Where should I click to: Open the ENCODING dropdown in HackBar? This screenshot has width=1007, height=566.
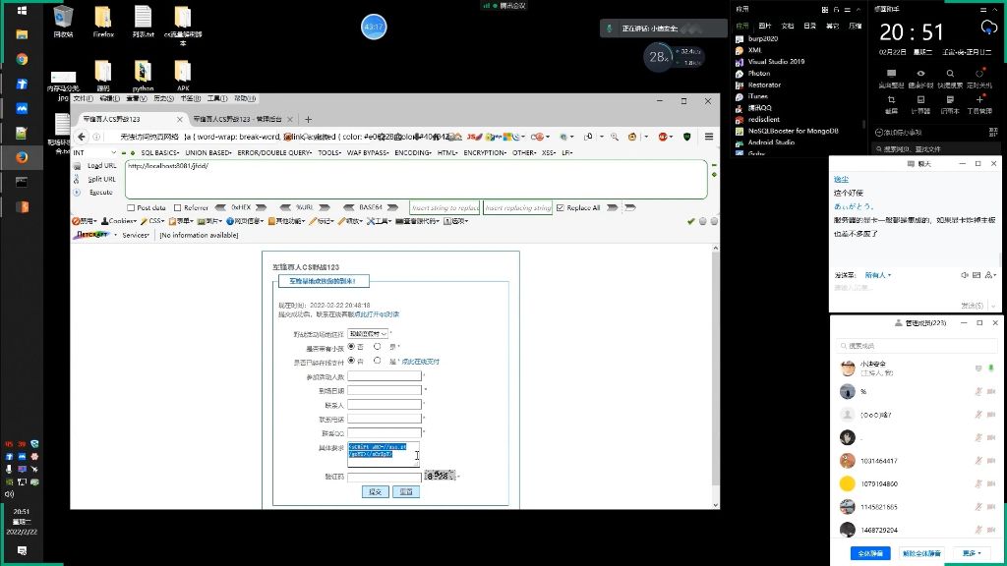point(413,152)
